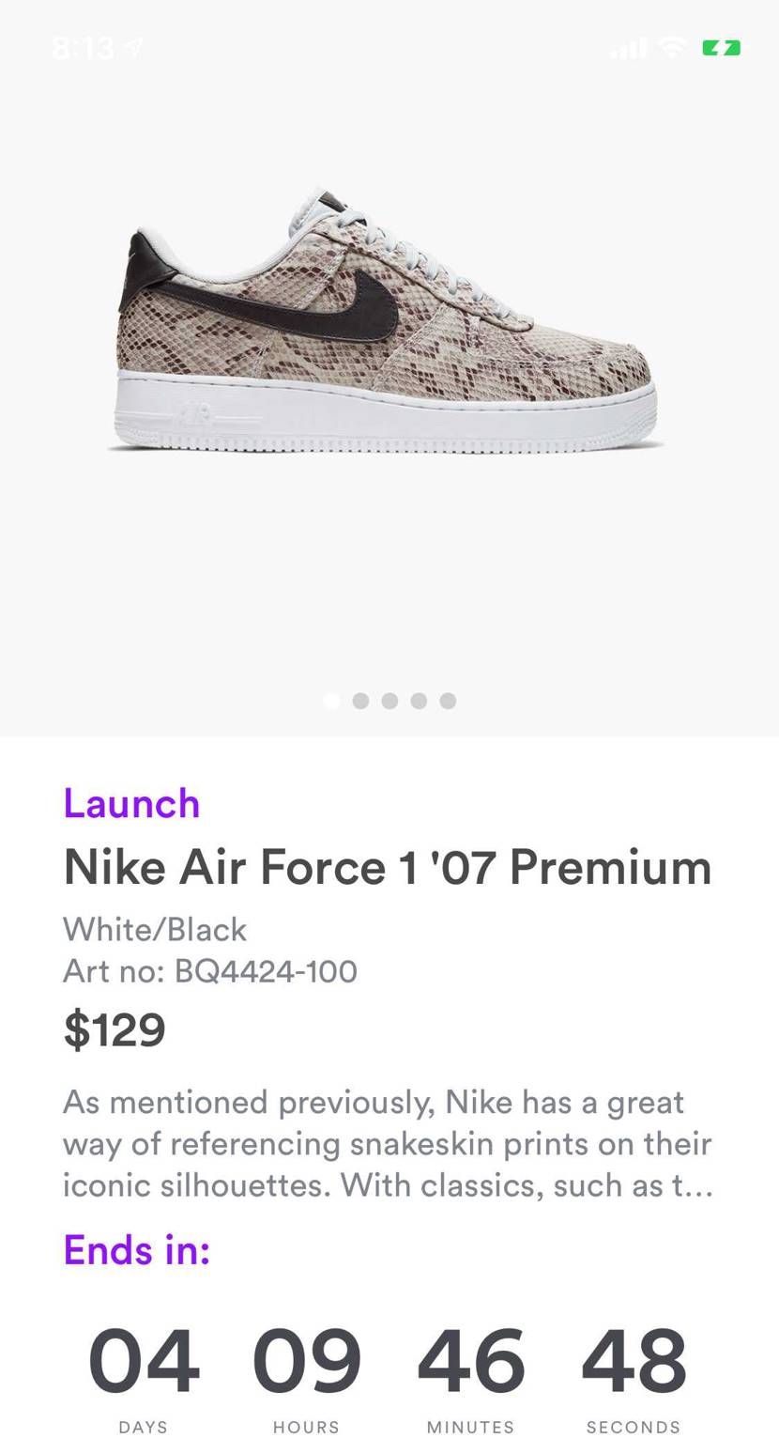Screen dimensions: 779x1438
Task: Select the fifth carousel page dot
Action: coord(448,701)
